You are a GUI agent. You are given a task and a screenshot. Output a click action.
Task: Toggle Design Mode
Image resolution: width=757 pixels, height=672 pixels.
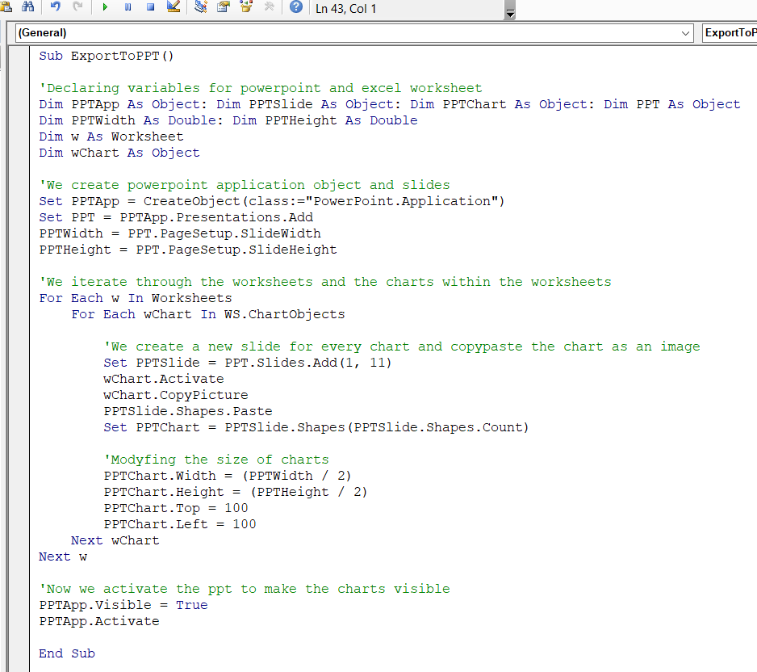(174, 7)
